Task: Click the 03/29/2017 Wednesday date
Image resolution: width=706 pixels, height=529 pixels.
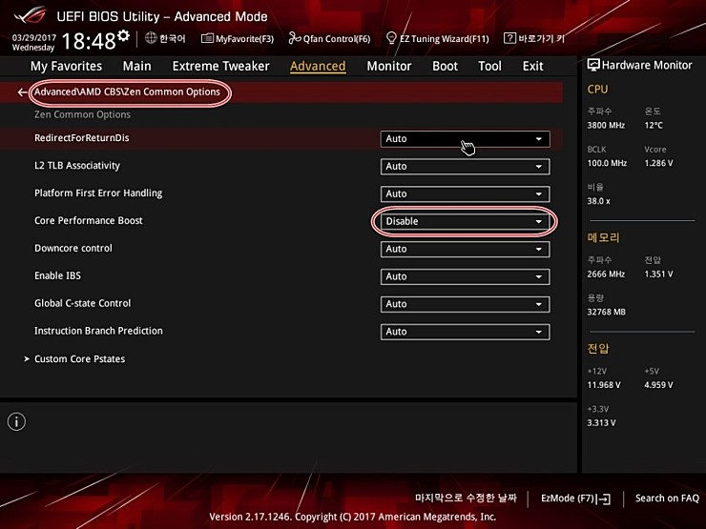Action: coord(33,42)
